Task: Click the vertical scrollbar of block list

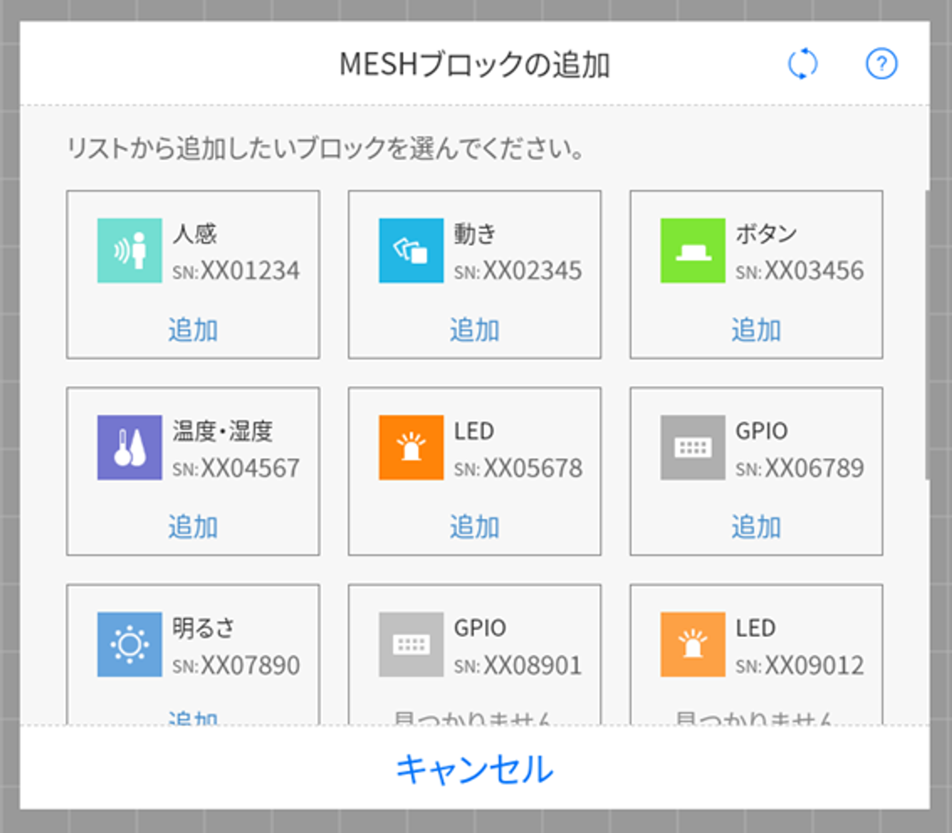Action: 927,333
